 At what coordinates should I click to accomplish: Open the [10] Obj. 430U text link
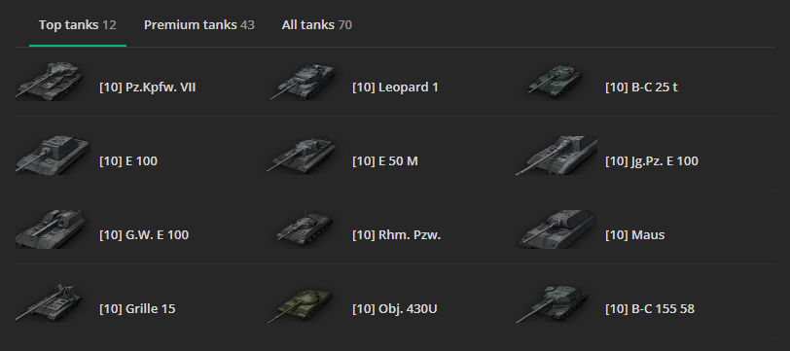[x=394, y=308]
